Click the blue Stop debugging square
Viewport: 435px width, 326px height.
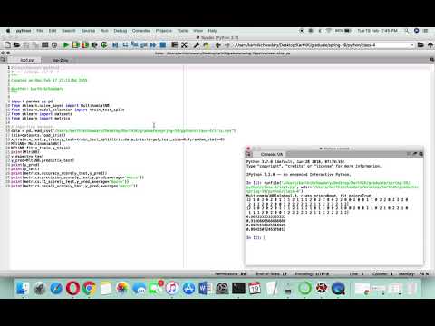pyautogui.click(x=163, y=45)
